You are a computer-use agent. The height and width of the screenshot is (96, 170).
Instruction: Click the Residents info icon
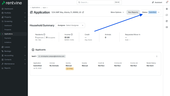44,34
